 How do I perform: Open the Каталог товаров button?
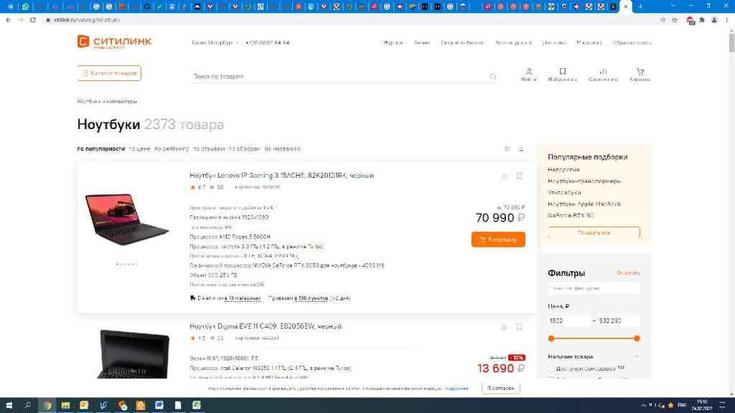click(109, 73)
